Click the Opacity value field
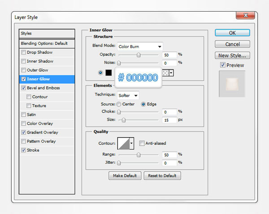Image resolution: width=269 pixels, height=214 pixels. pyautogui.click(x=169, y=55)
